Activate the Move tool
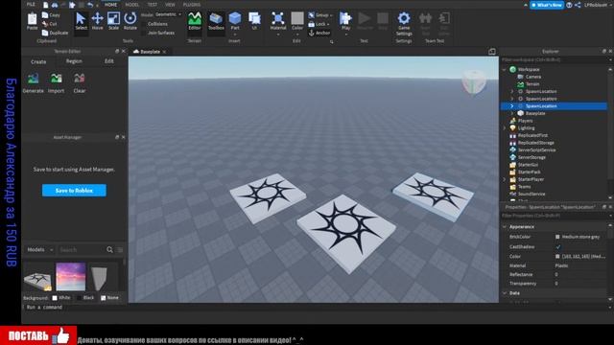Image resolution: width=614 pixels, height=345 pixels. click(97, 21)
